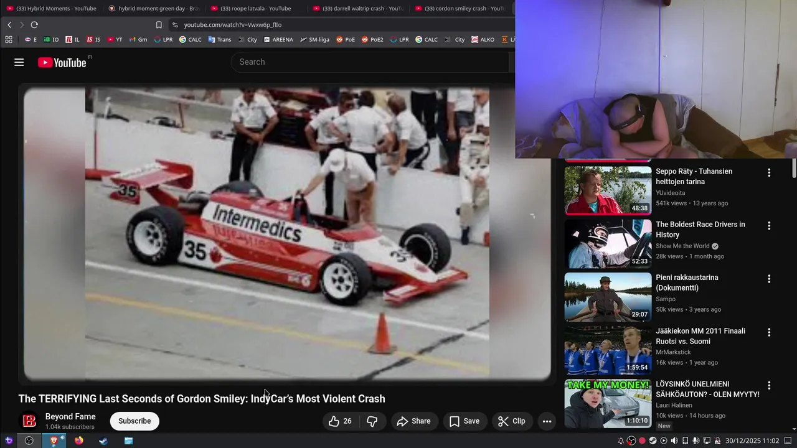Open the Steam tray icon
The height and width of the screenshot is (448, 797).
(x=653, y=441)
